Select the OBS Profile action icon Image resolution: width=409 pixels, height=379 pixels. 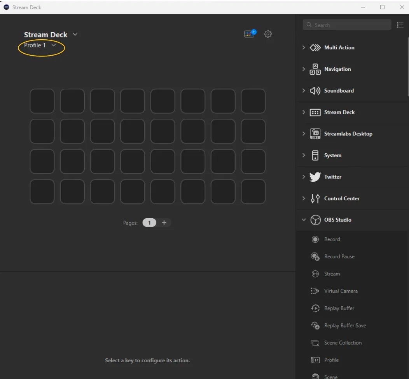315,360
